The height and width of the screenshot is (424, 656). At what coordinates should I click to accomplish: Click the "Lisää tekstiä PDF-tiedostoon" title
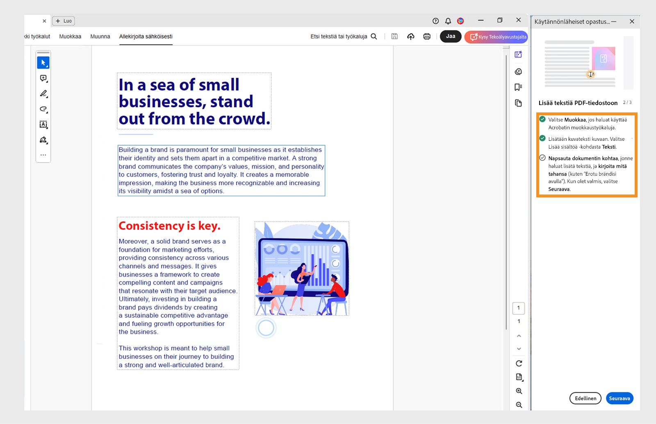578,103
